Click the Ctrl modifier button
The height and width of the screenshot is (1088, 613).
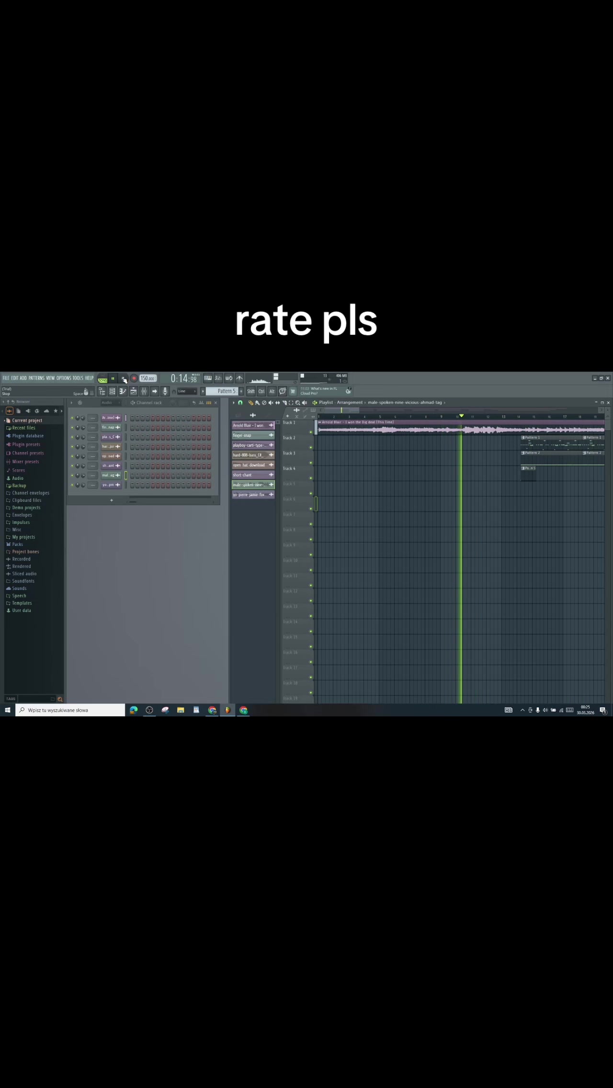pyautogui.click(x=261, y=391)
